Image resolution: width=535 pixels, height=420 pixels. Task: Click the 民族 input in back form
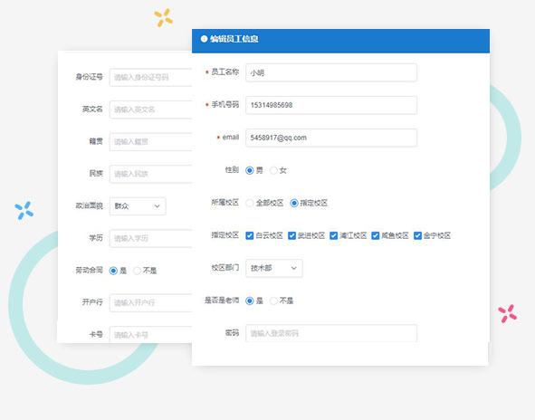coord(151,174)
